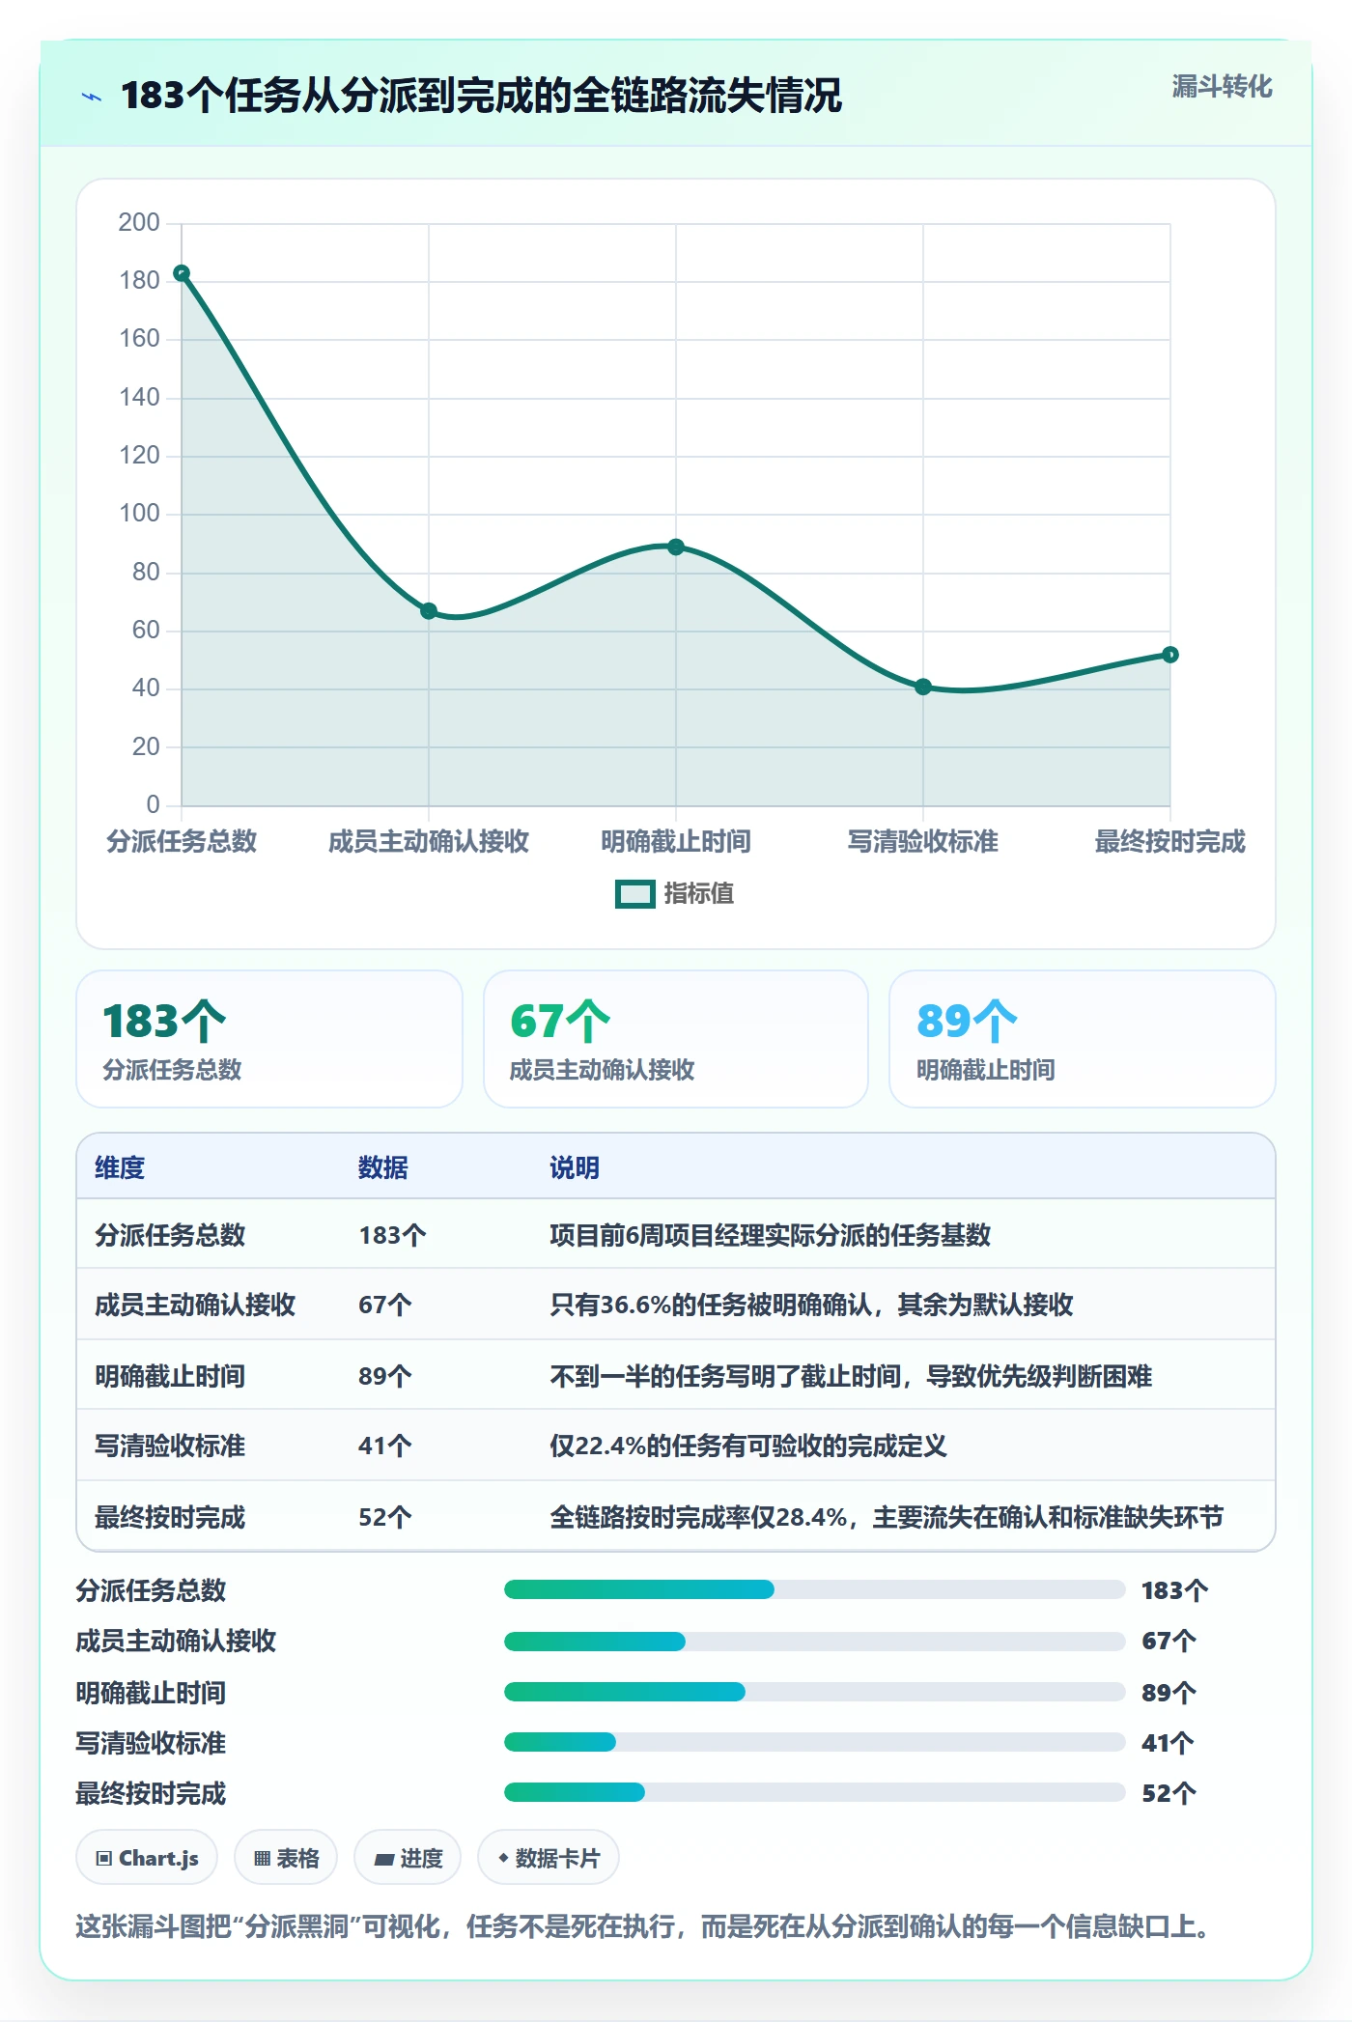Click the 89个 cell in the table
Screen dimensions: 1352x2022
click(x=385, y=1376)
